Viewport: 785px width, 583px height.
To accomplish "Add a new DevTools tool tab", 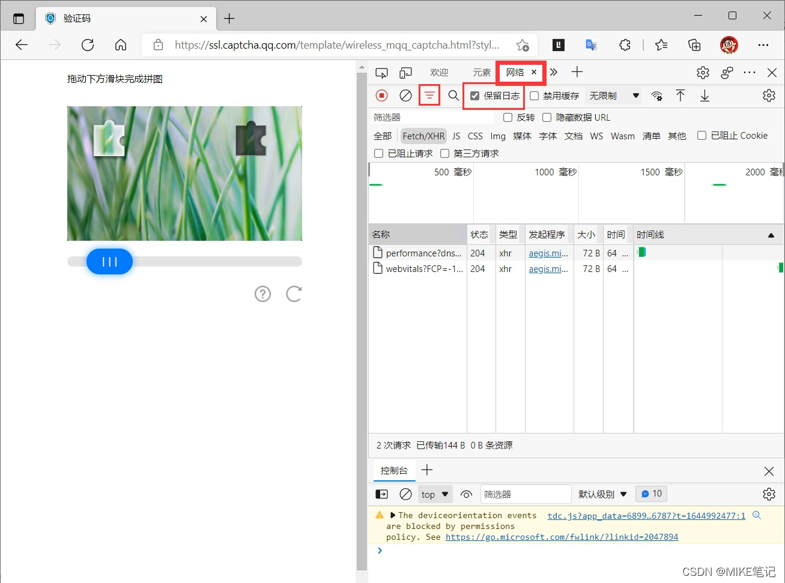I will coord(577,72).
